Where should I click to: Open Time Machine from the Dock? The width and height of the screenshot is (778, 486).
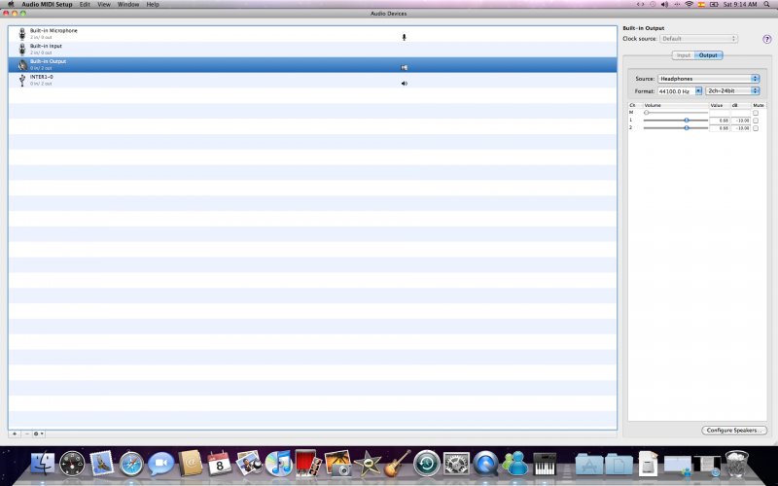[427, 464]
